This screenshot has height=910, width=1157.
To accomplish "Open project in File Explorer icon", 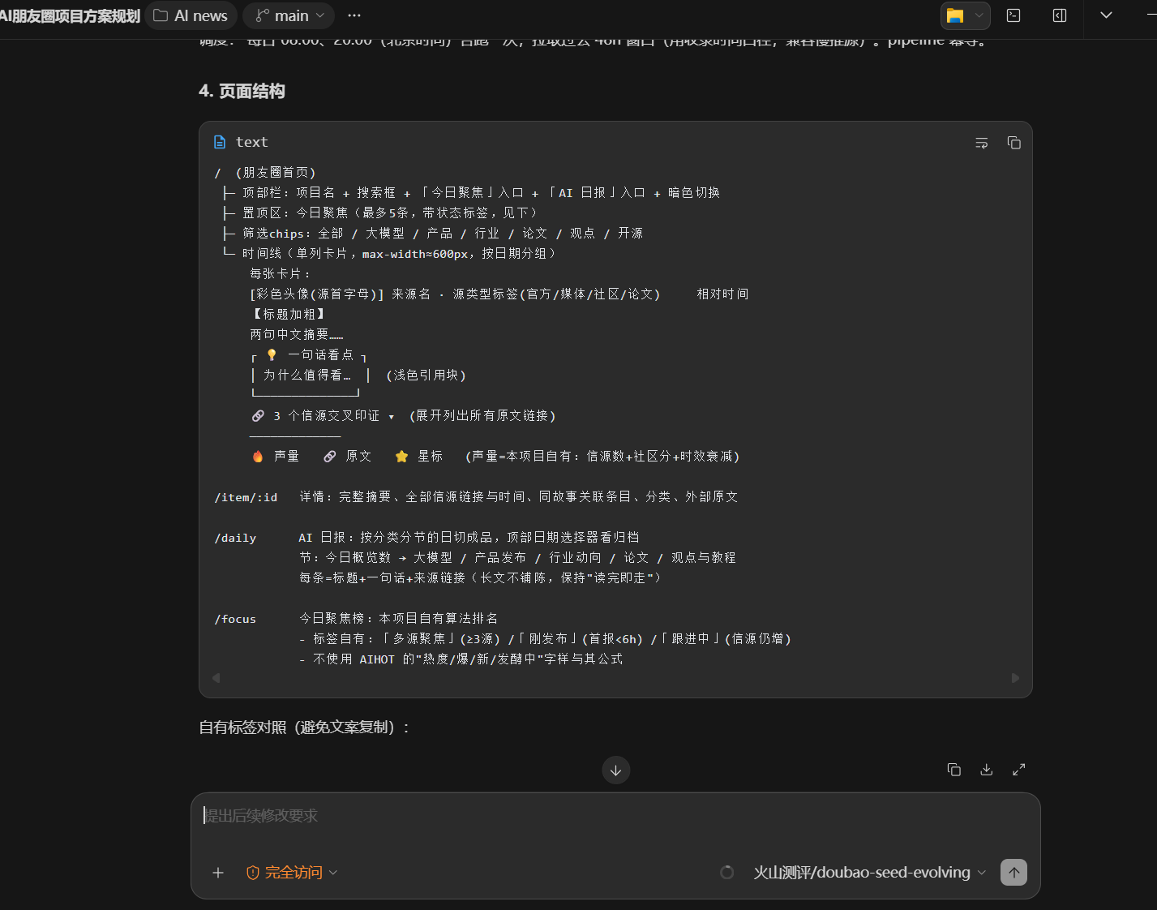I will (955, 15).
